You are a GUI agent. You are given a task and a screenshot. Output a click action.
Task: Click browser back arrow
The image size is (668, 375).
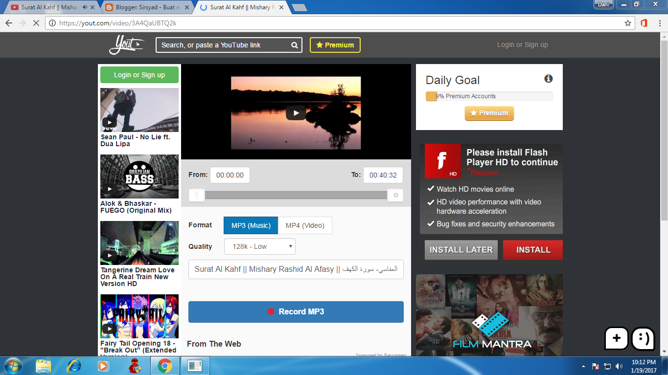point(9,23)
